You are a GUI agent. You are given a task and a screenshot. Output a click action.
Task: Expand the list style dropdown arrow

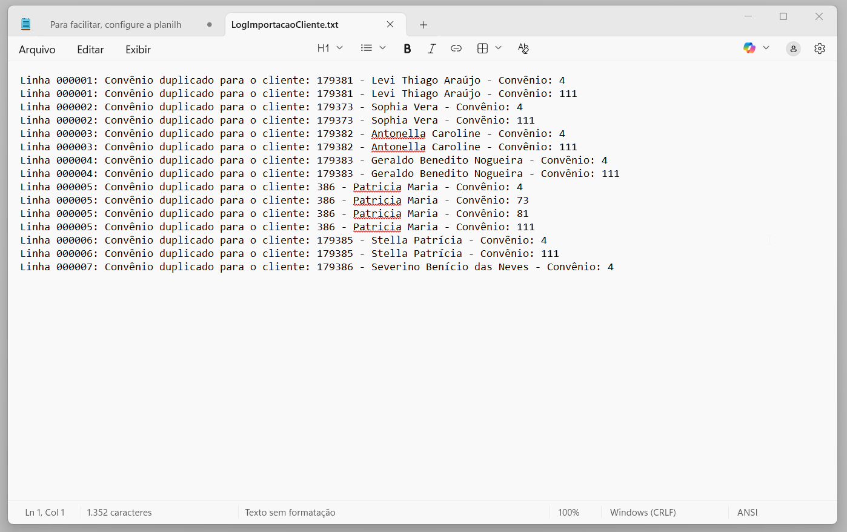382,48
